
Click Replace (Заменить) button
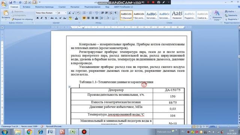point(231,15)
